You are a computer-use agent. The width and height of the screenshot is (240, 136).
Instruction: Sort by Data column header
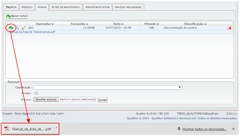118,24
